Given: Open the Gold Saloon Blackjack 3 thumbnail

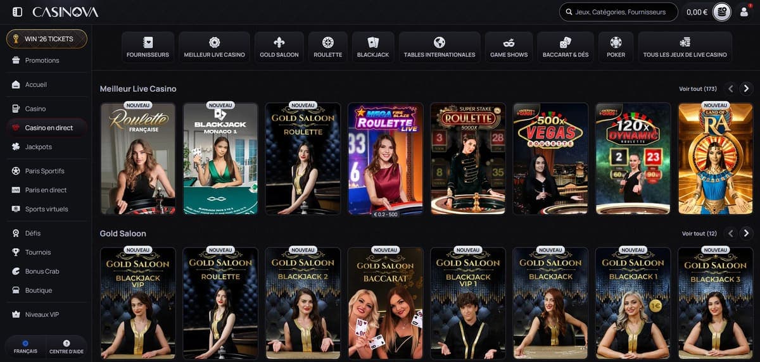Looking at the screenshot, I should [716, 303].
